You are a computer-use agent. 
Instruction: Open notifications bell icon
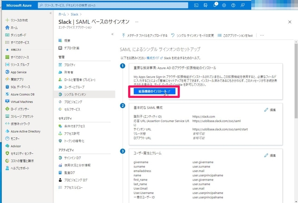click(215, 5)
